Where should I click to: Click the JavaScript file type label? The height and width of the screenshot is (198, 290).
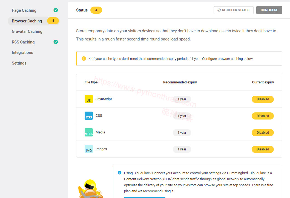[x=104, y=99]
